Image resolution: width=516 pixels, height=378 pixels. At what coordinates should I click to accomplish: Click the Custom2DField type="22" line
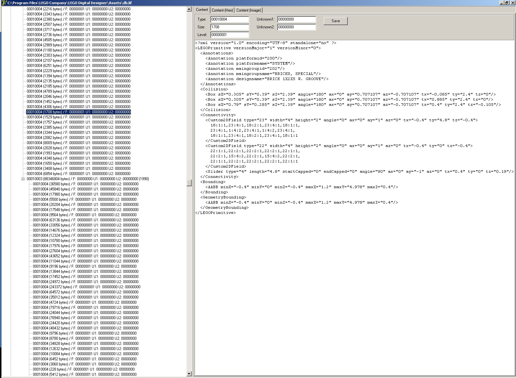(339, 146)
